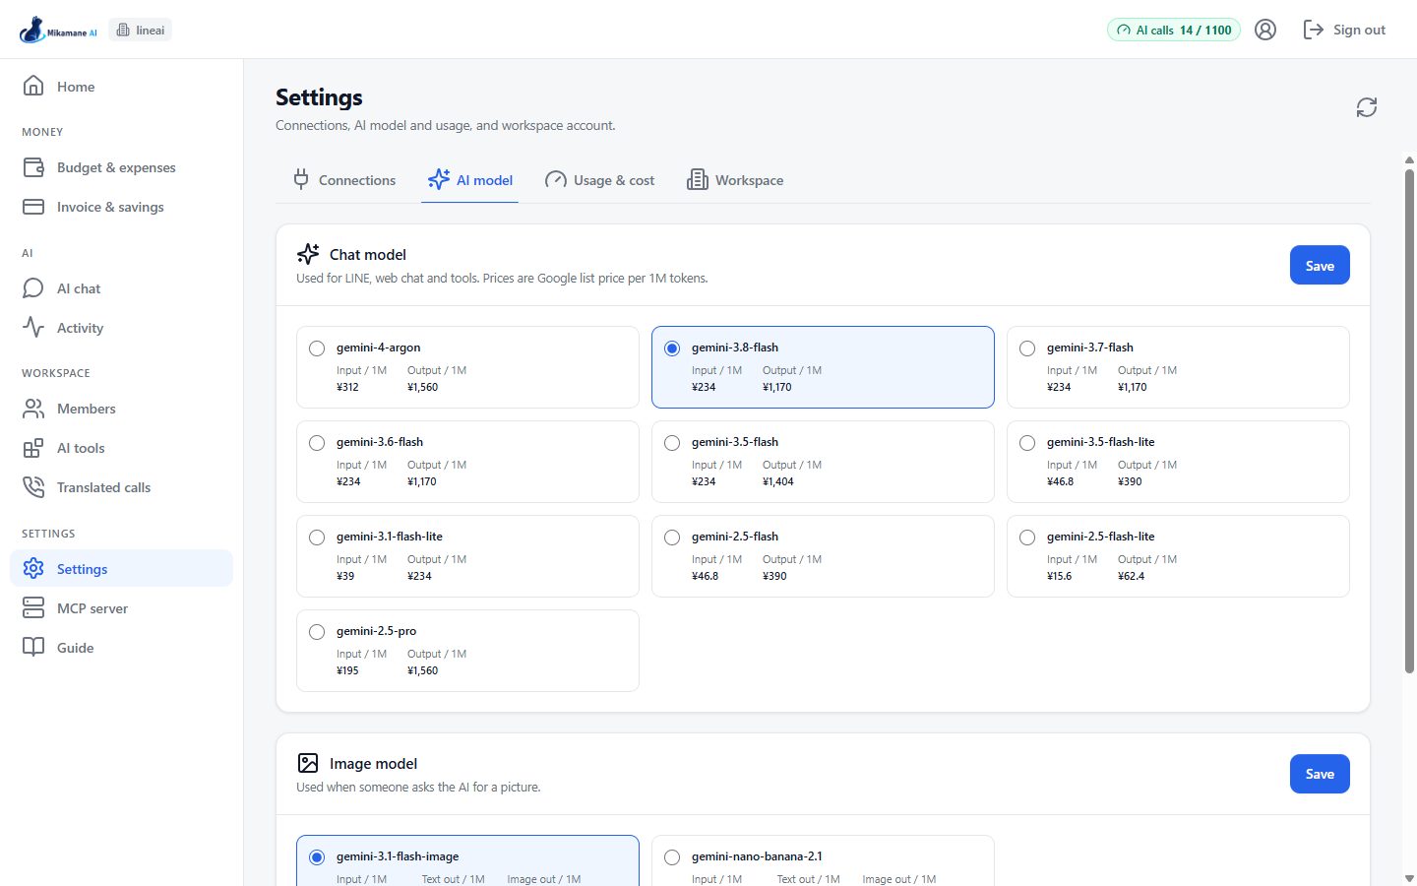Click the MCP server icon

pos(33,608)
